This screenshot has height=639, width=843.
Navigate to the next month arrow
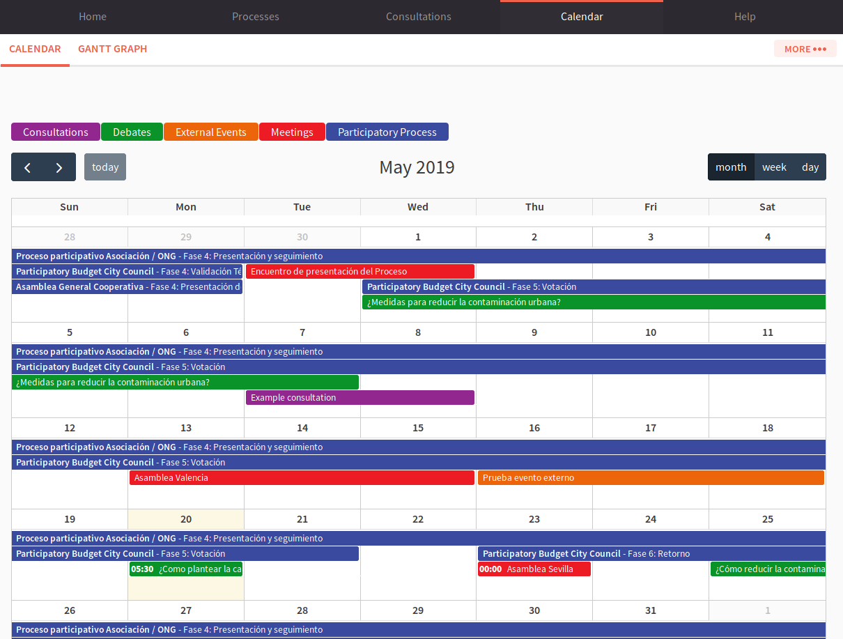(x=59, y=167)
